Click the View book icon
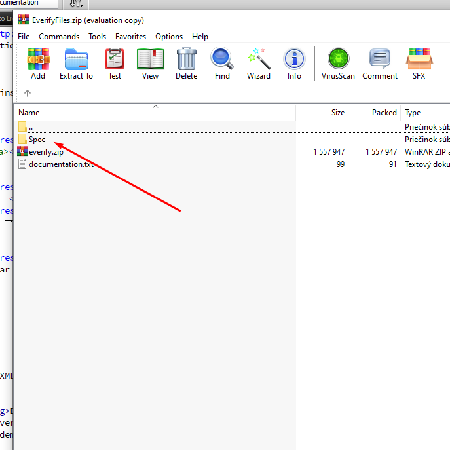 point(151,59)
